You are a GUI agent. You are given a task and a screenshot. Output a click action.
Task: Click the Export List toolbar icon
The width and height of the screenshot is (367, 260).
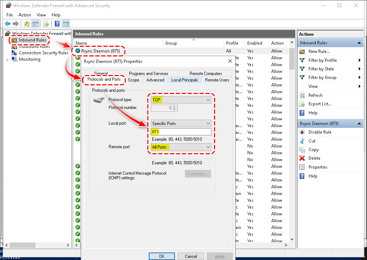pyautogui.click(x=46, y=24)
